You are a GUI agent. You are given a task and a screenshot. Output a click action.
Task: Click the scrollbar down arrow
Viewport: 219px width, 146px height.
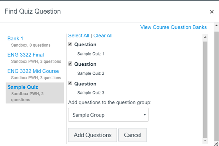tap(205, 140)
